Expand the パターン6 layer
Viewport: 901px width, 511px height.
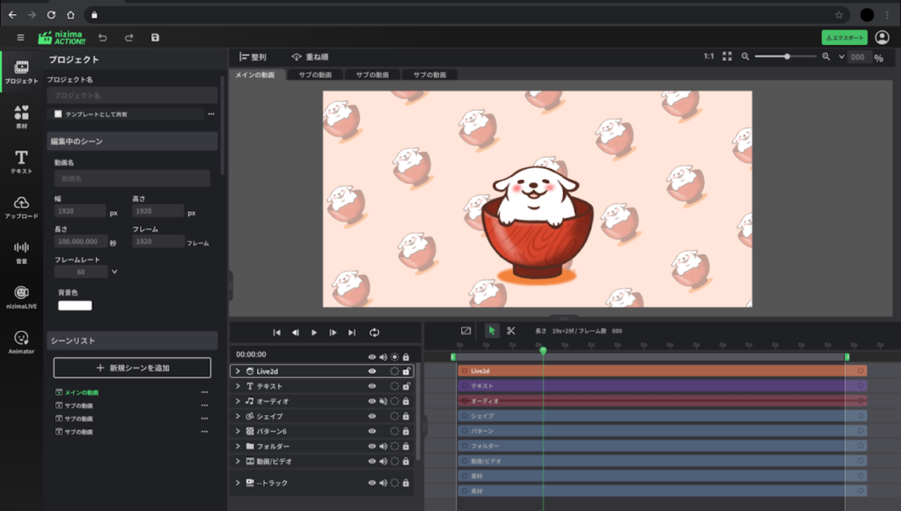(238, 431)
